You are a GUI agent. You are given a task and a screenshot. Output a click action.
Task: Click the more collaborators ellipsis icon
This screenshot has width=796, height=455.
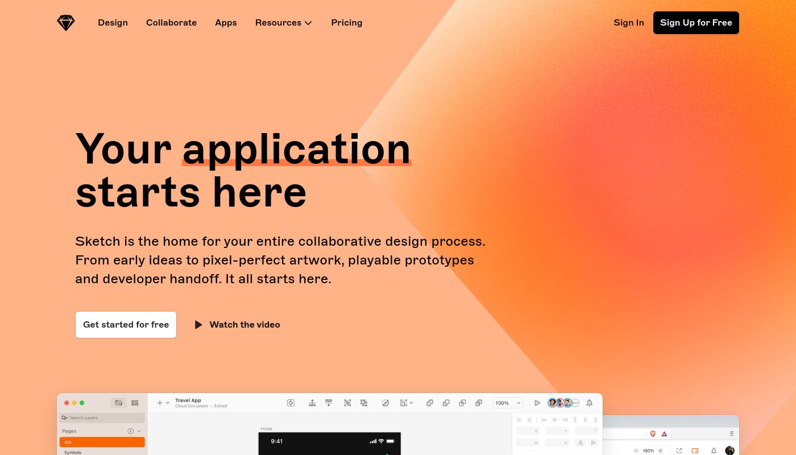[575, 403]
